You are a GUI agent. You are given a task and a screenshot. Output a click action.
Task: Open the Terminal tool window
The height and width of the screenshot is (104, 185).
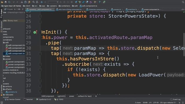coord(28,99)
